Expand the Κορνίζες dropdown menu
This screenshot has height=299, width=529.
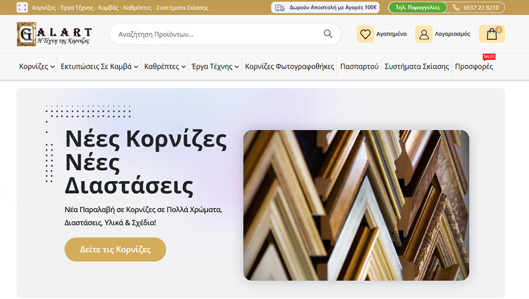pos(37,67)
